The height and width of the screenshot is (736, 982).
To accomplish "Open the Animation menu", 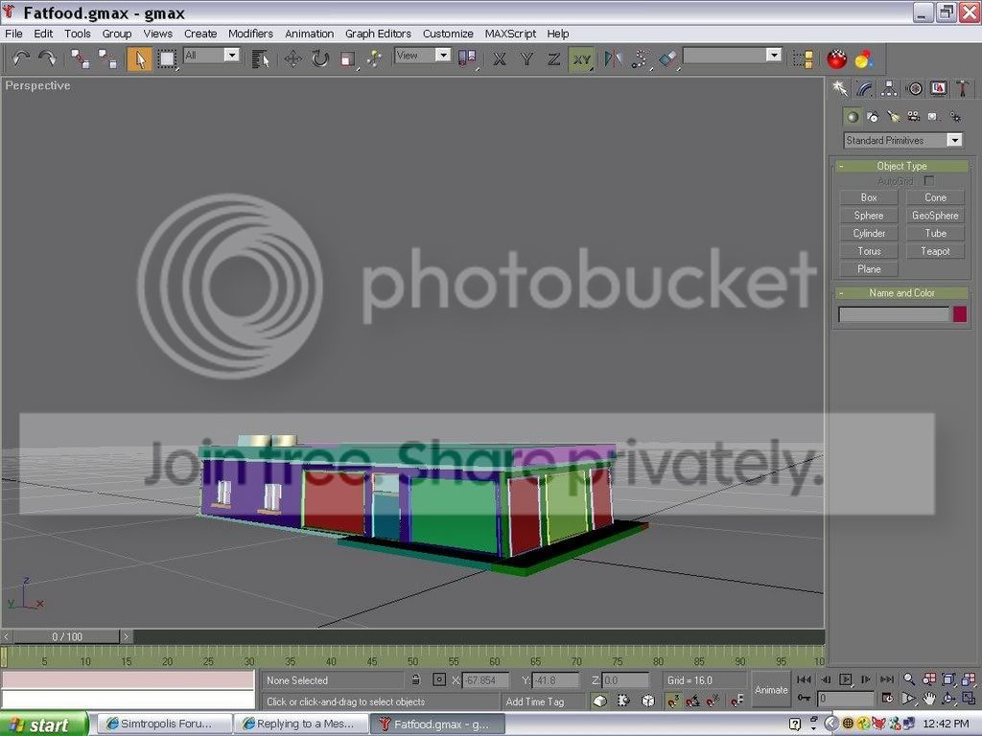I will point(310,34).
